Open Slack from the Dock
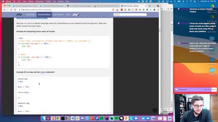 click(x=77, y=118)
